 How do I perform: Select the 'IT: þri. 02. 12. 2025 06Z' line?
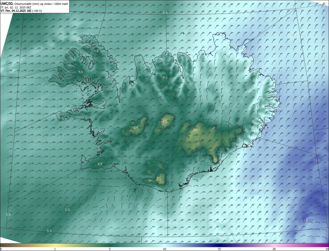16,7
